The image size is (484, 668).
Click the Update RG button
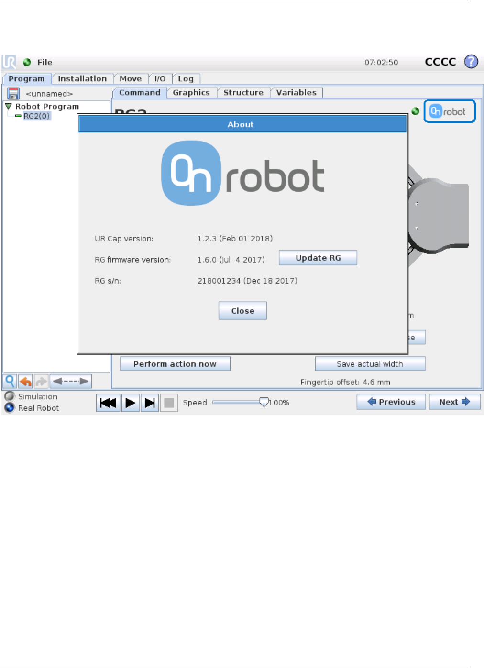point(318,258)
